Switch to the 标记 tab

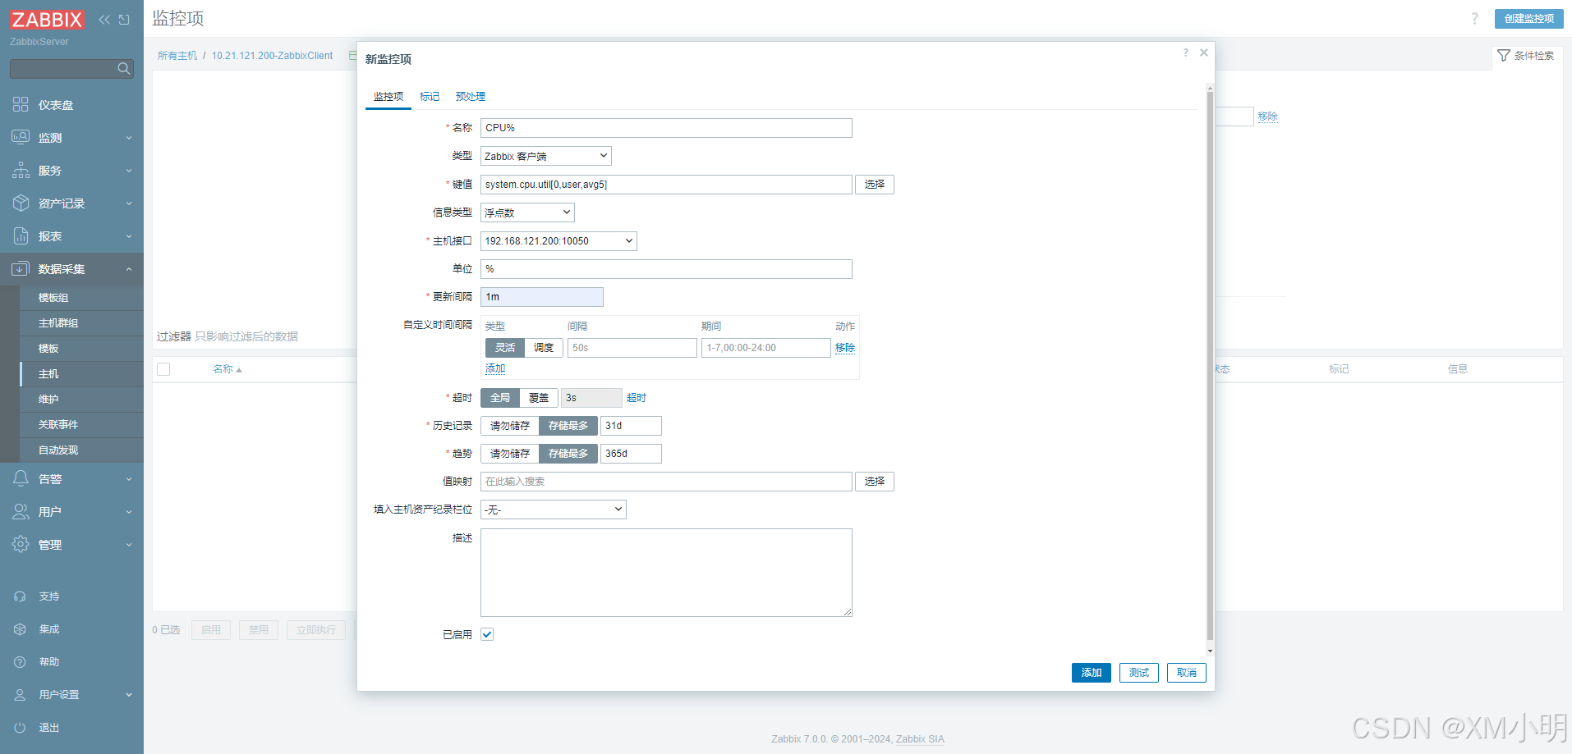tap(430, 97)
